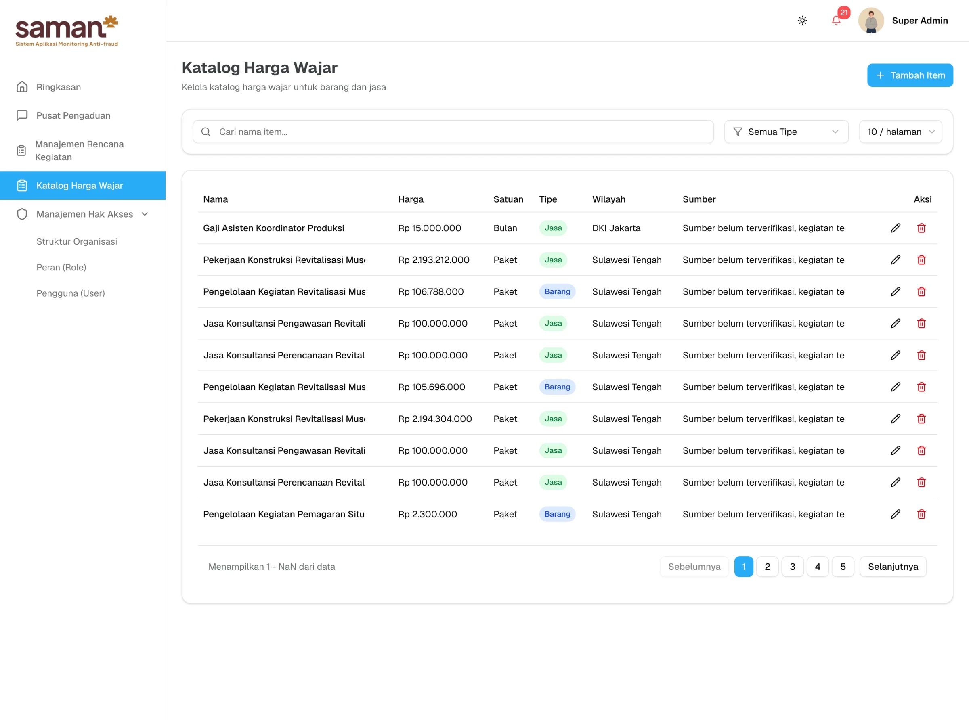Image resolution: width=969 pixels, height=720 pixels.
Task: Select Katalog Harga Wajar sidebar item
Action: pyautogui.click(x=83, y=186)
